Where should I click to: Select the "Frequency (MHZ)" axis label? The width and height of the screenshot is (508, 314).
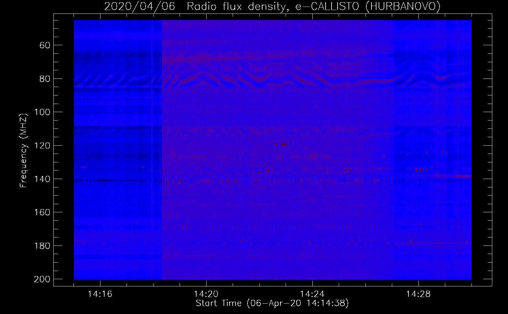[24, 150]
